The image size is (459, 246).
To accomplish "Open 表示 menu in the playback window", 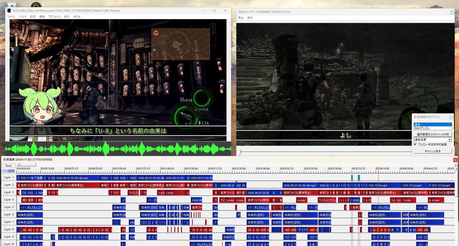I will [250, 18].
